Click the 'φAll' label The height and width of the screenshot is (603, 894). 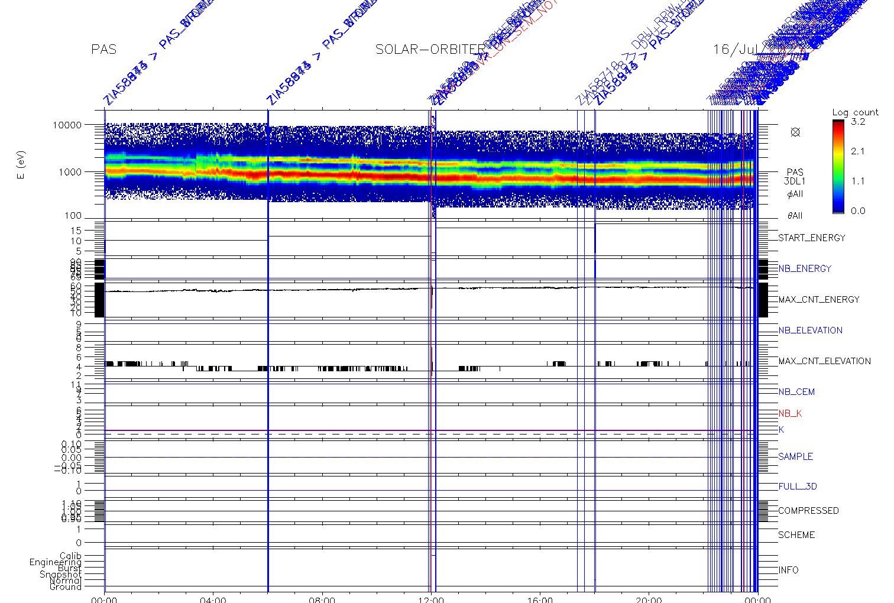coord(795,194)
